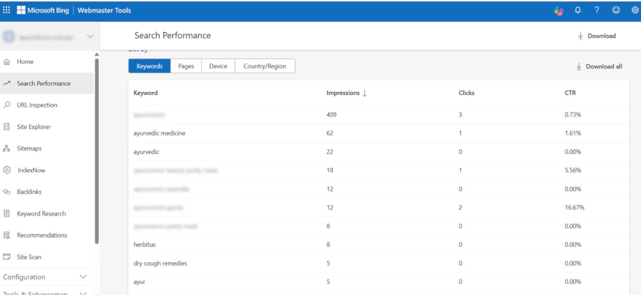
Task: Open the feedback smiley icon
Action: pyautogui.click(x=616, y=10)
